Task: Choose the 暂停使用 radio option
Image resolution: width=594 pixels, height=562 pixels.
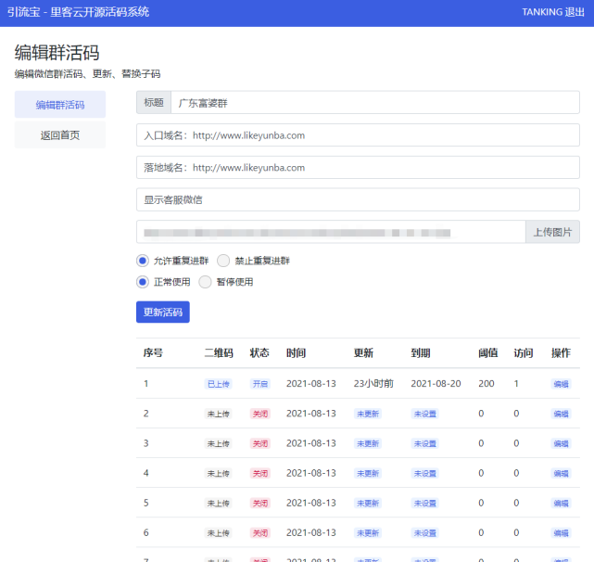Action: pos(205,282)
